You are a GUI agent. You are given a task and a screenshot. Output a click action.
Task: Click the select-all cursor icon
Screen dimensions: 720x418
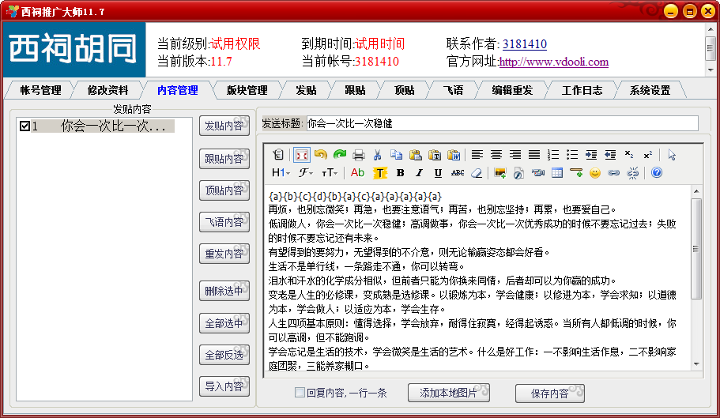(672, 155)
